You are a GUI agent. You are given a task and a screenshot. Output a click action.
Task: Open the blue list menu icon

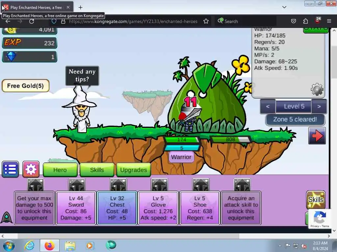10,169
